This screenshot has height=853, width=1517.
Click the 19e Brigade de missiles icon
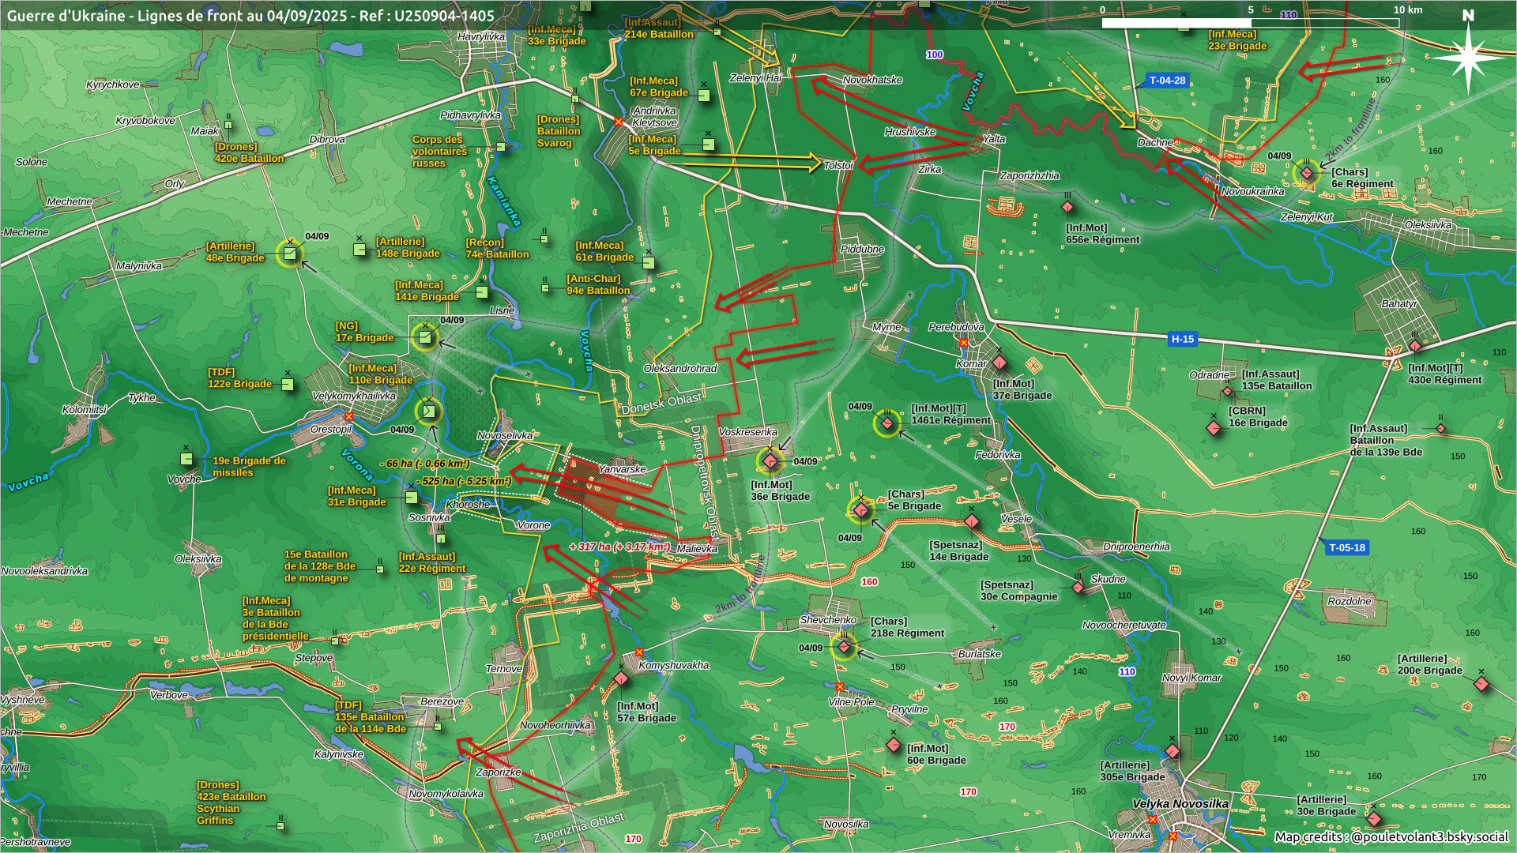[186, 459]
